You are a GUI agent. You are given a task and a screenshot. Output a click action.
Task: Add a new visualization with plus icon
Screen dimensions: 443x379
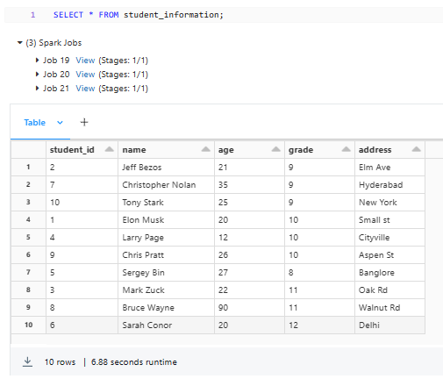click(84, 122)
